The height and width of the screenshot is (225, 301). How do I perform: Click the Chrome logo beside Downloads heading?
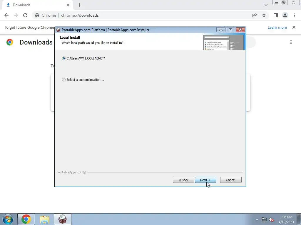[x=10, y=42]
